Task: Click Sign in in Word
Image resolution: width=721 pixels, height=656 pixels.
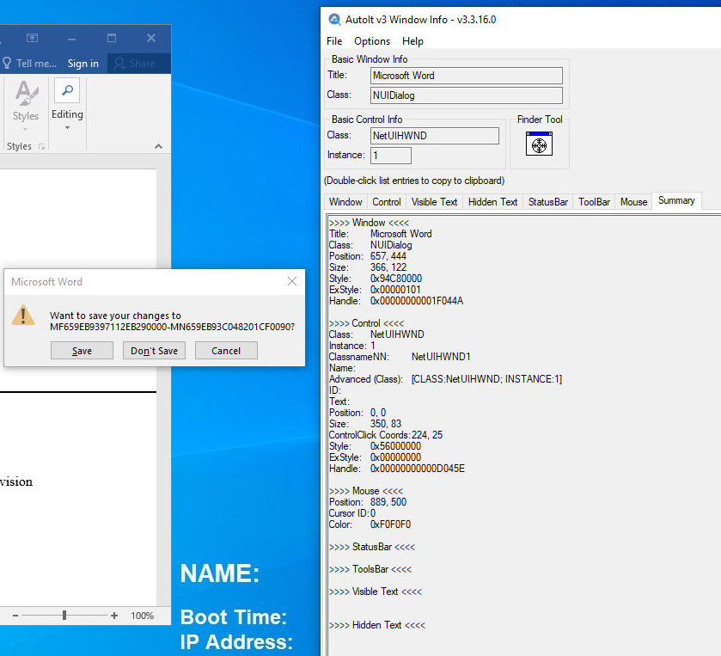Action: point(83,64)
